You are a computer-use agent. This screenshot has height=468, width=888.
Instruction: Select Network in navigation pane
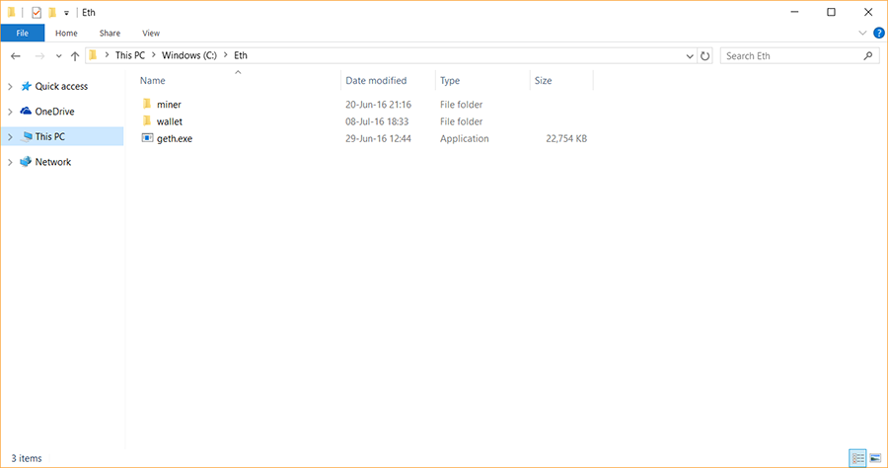click(x=53, y=162)
